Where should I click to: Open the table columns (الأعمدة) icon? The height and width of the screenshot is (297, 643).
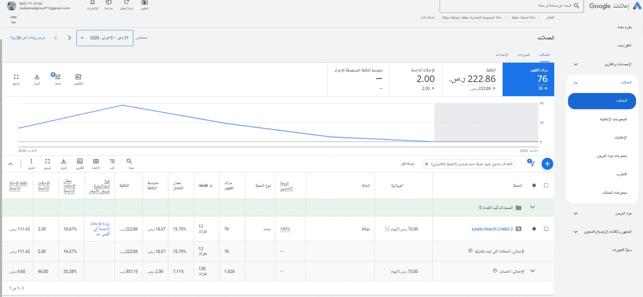pyautogui.click(x=95, y=161)
